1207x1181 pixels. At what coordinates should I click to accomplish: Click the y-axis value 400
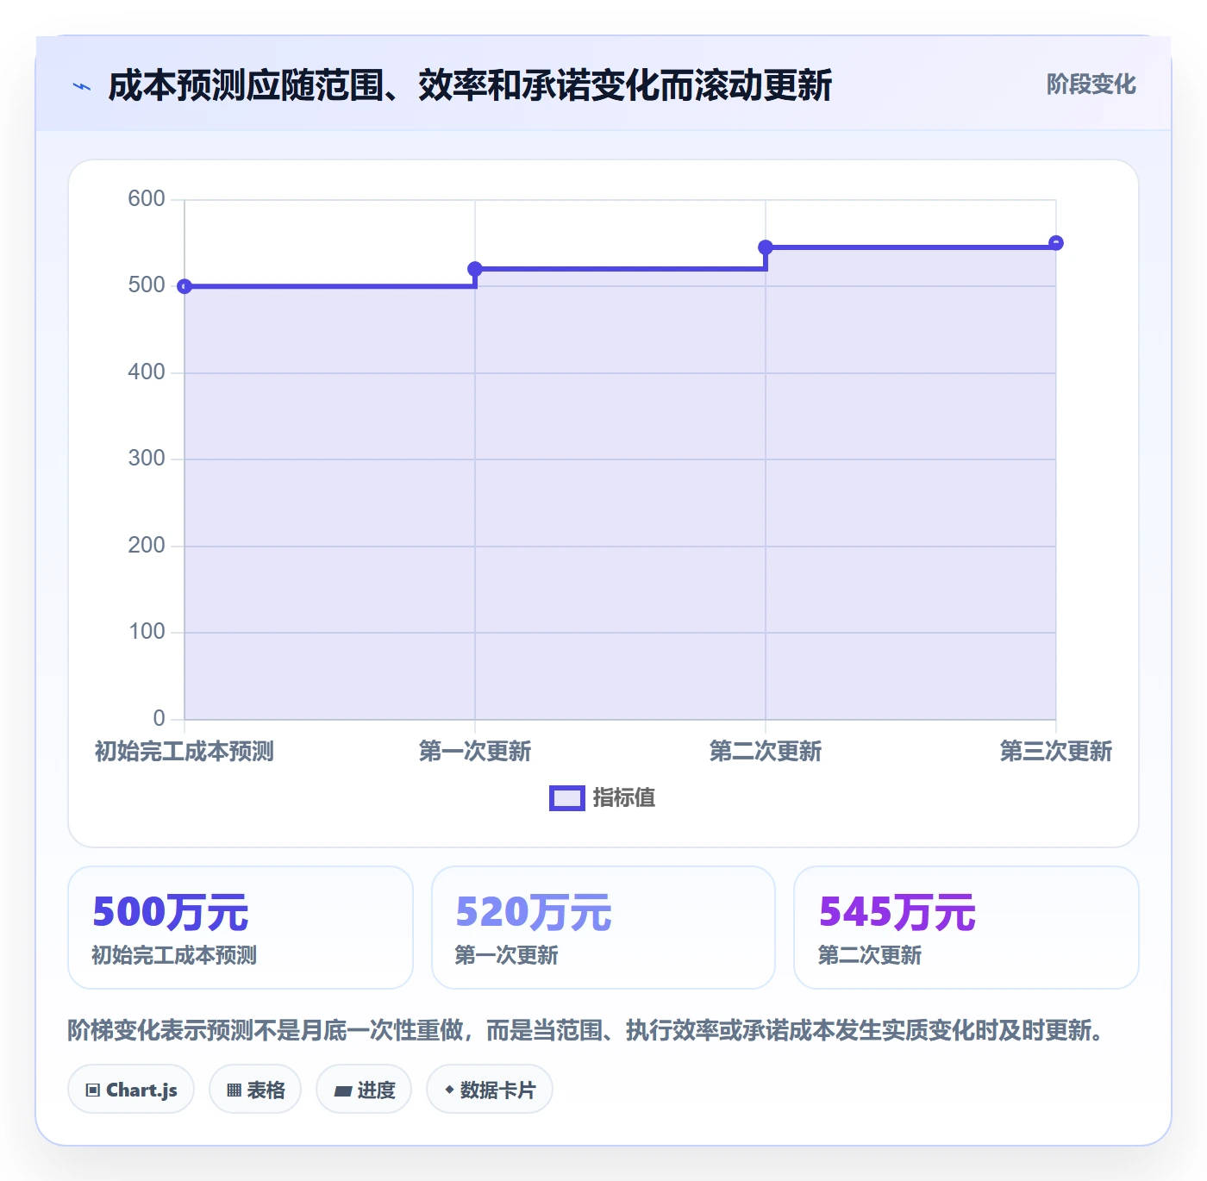[x=147, y=372]
